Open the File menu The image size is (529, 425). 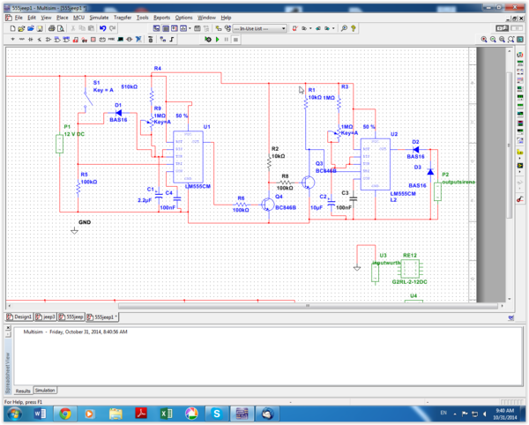tap(19, 18)
